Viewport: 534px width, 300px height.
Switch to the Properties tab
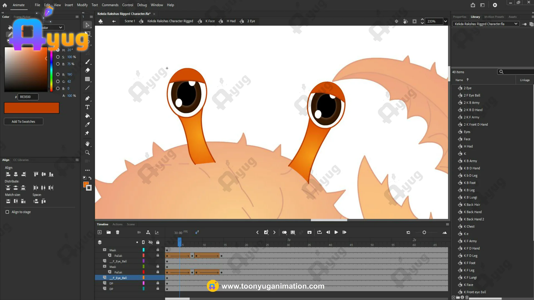coord(459,17)
